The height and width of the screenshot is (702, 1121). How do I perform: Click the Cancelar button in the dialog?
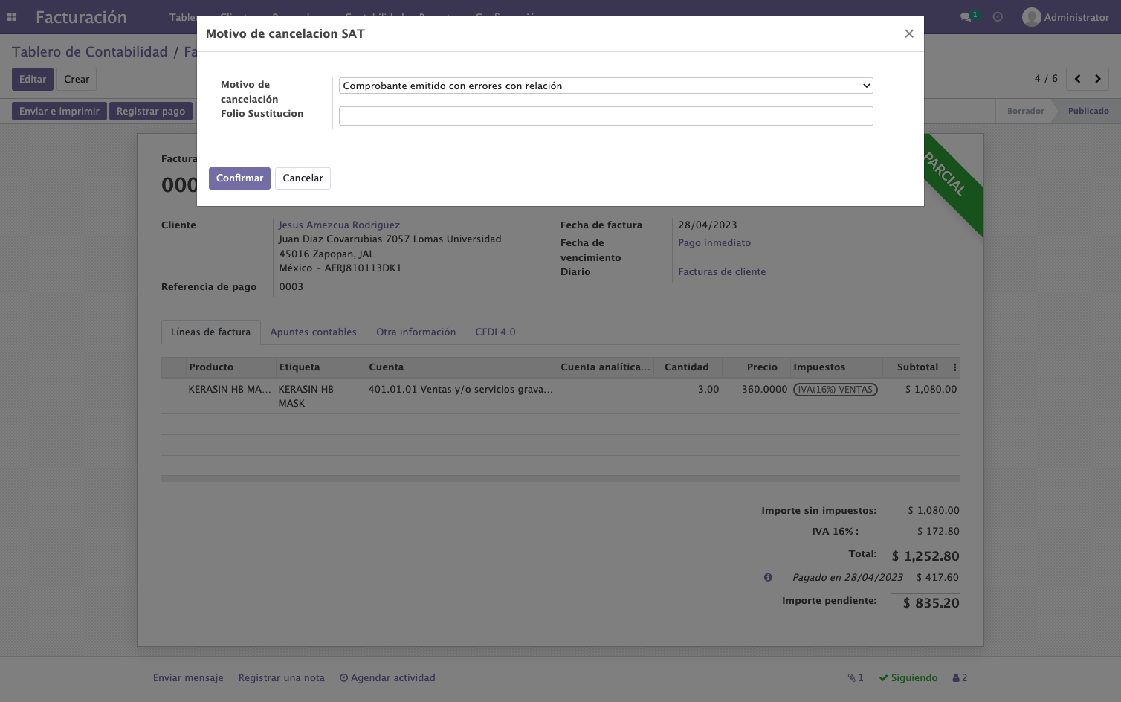[x=303, y=178]
